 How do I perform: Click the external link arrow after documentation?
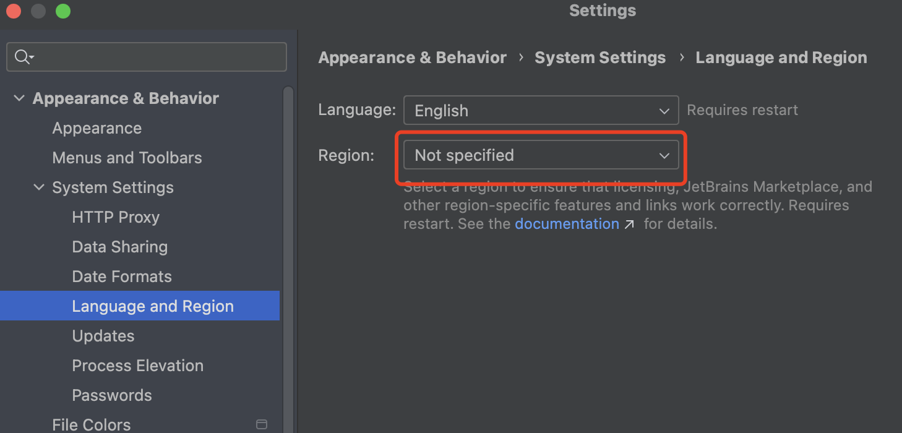[629, 225]
